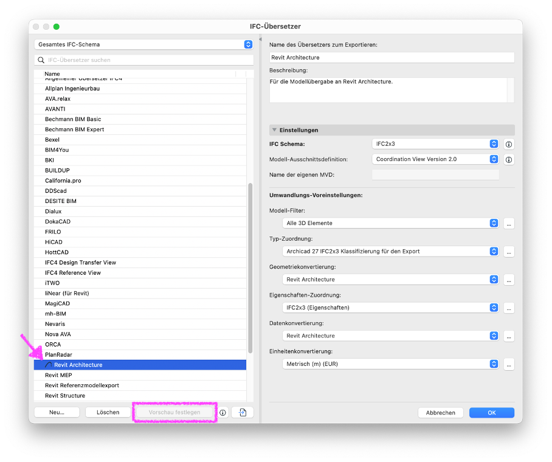The image size is (552, 462).
Task: Choose the Nova AVA translator
Action: point(140,334)
